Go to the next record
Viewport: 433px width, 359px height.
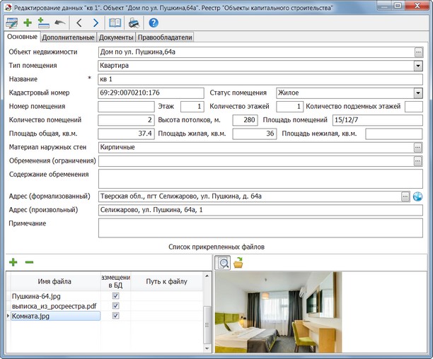[x=96, y=23]
